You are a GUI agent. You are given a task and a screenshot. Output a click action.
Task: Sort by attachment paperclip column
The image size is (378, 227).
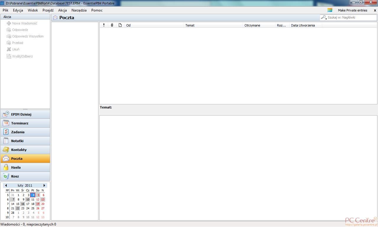click(112, 25)
